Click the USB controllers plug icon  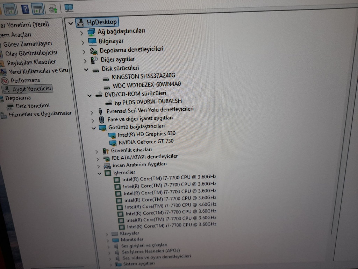100,111
